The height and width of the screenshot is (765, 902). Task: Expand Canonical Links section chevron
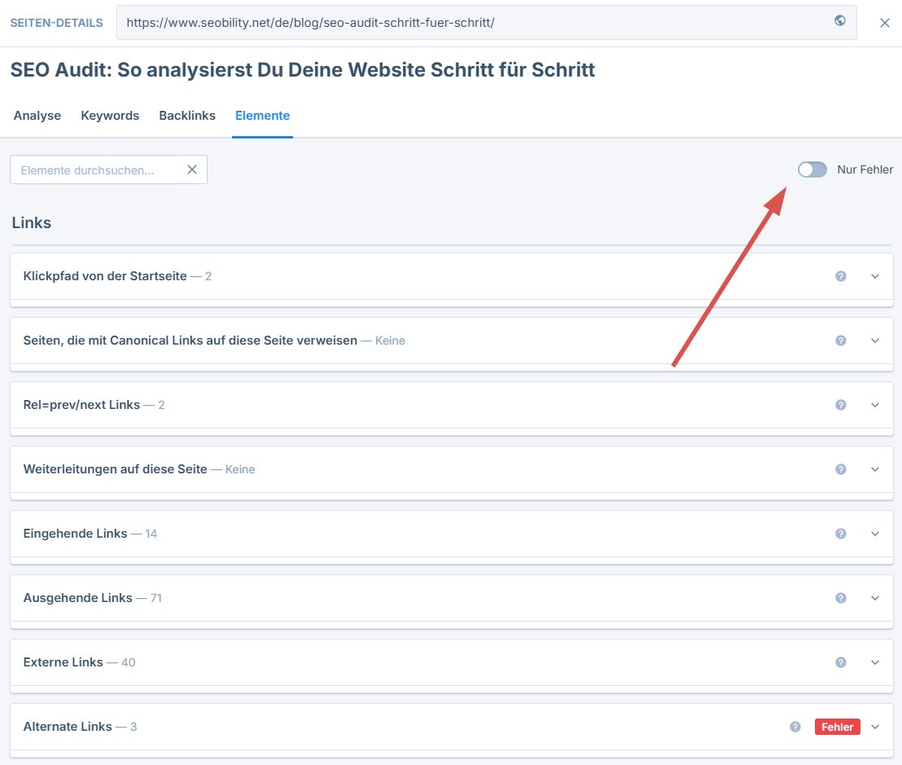click(x=875, y=341)
